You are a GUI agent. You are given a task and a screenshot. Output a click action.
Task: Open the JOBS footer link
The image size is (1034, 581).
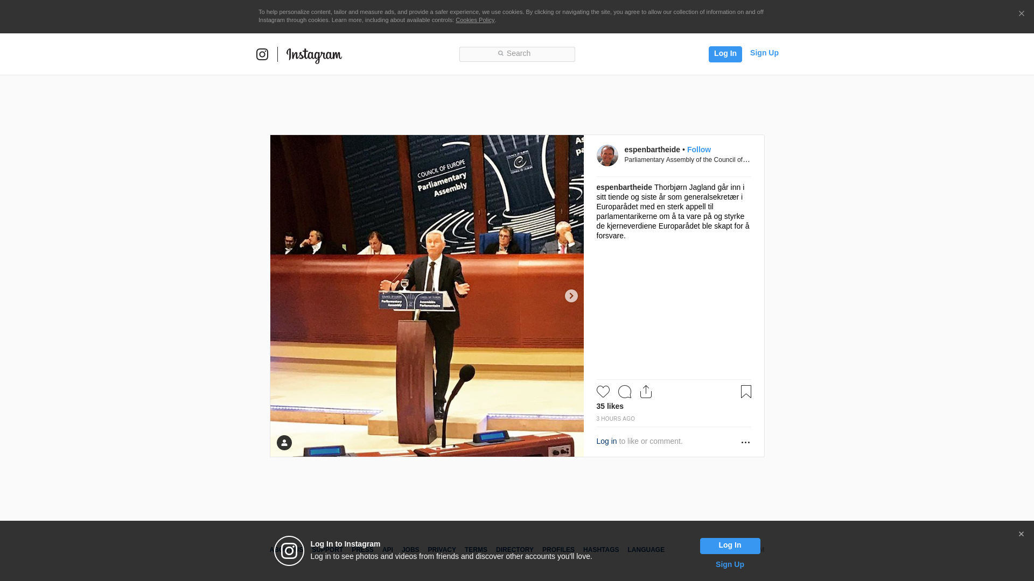410,550
